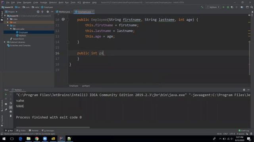Rerun MyMain in the Run panel
Image resolution: width=254 pixels, height=142 pixels.
6,95
